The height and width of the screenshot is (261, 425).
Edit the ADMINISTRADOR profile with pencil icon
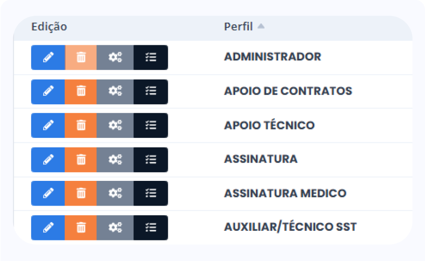click(48, 57)
